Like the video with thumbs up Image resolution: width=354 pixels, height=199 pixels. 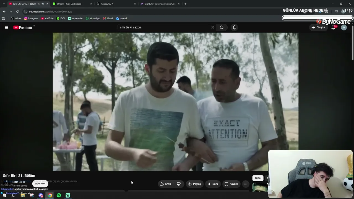165,184
